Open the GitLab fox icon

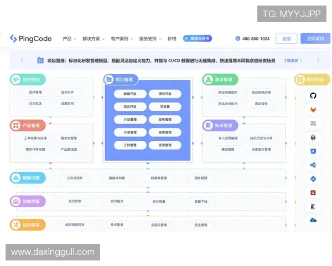click(313, 110)
